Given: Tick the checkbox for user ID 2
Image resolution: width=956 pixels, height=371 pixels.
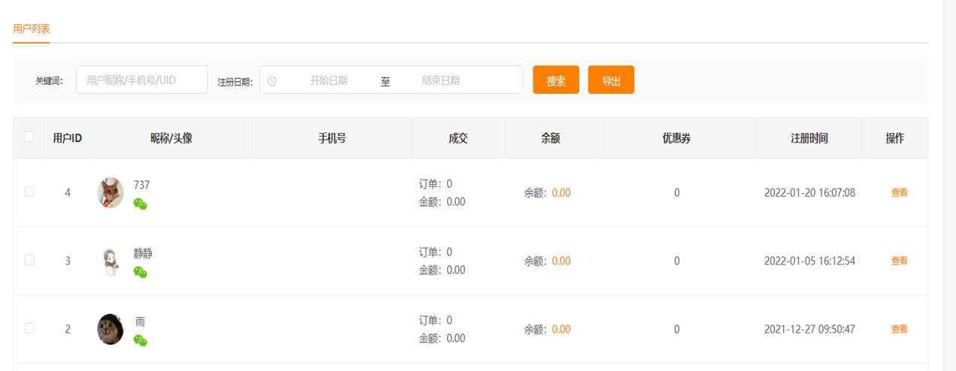Looking at the screenshot, I should [29, 328].
